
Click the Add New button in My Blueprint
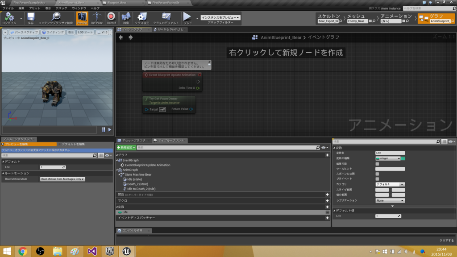(126, 148)
